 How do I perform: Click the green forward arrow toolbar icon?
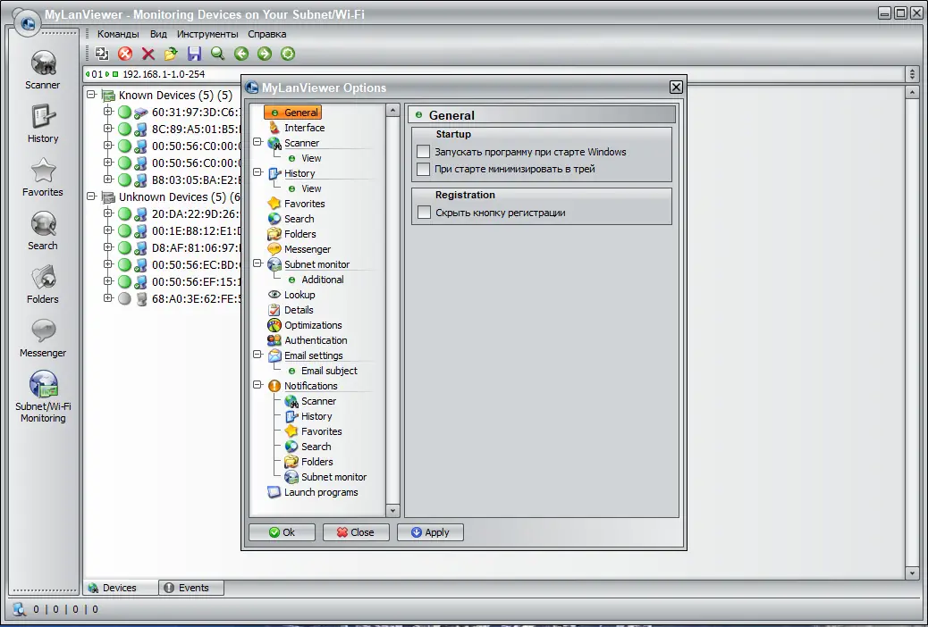coord(265,54)
